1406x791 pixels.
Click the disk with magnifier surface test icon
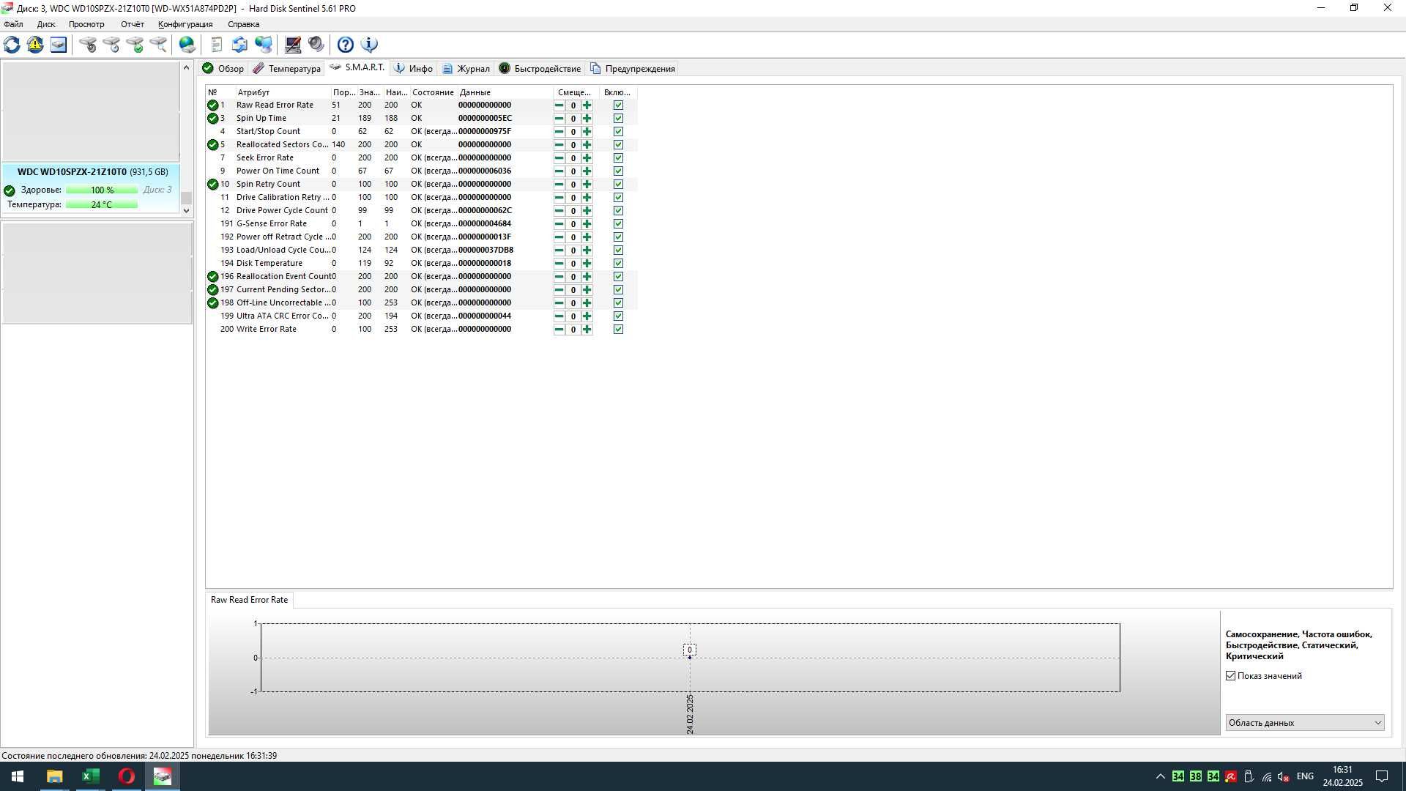[158, 45]
